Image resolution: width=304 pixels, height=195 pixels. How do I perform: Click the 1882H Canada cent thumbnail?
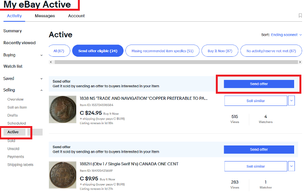point(63,175)
